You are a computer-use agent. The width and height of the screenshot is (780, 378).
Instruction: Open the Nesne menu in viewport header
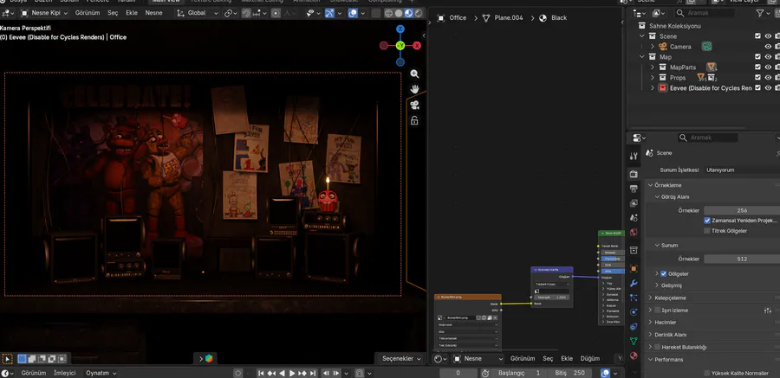tap(153, 13)
